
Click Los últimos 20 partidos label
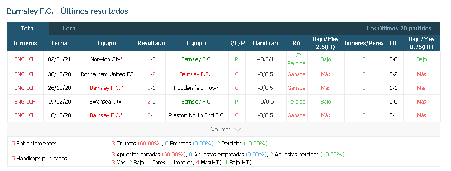tap(399, 28)
